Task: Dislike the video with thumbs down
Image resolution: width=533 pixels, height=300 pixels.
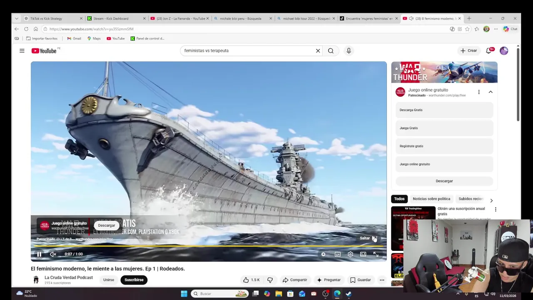Action: [x=270, y=280]
